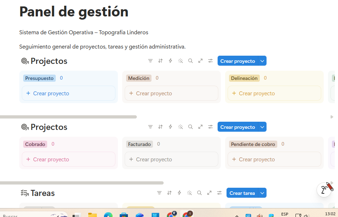338x217 pixels.
Task: Open automations lightning icon above Facturado board
Action: point(170,127)
